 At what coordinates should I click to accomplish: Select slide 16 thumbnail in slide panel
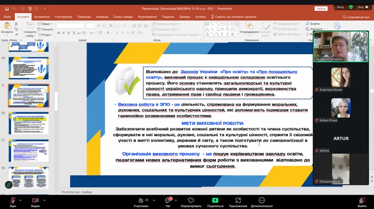click(x=28, y=123)
